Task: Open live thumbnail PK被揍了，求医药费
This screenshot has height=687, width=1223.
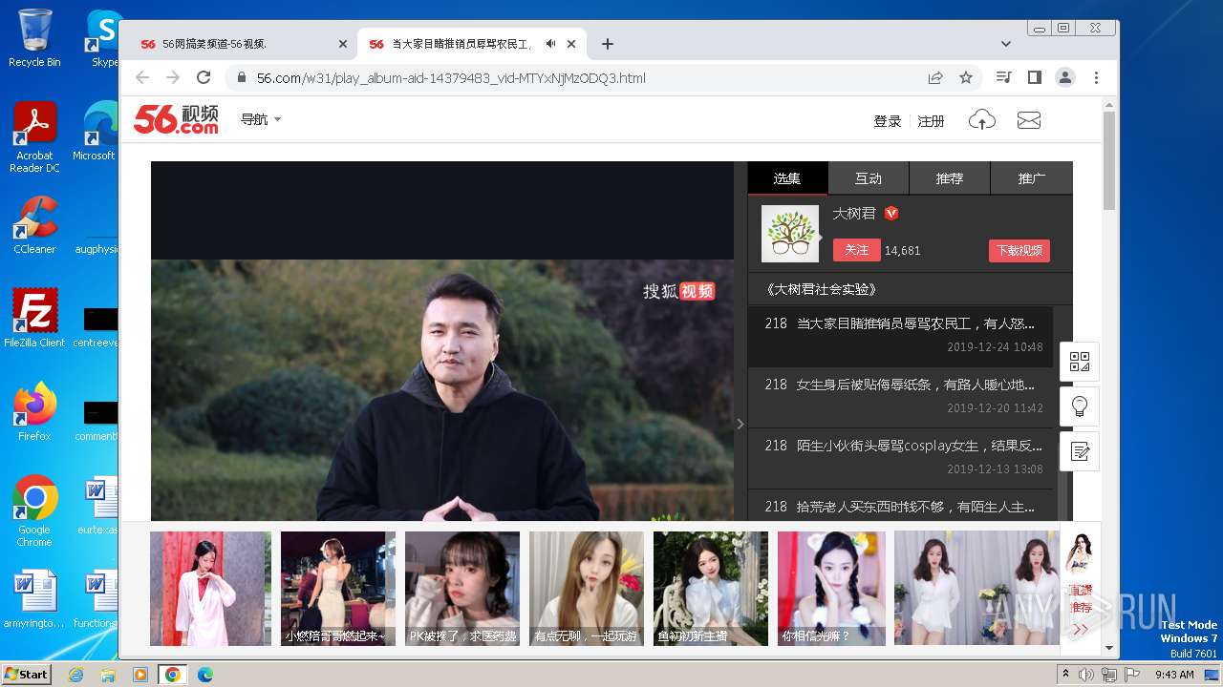Action: point(462,589)
